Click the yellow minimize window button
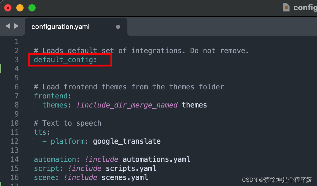This screenshot has height=186, width=317. (x=20, y=8)
